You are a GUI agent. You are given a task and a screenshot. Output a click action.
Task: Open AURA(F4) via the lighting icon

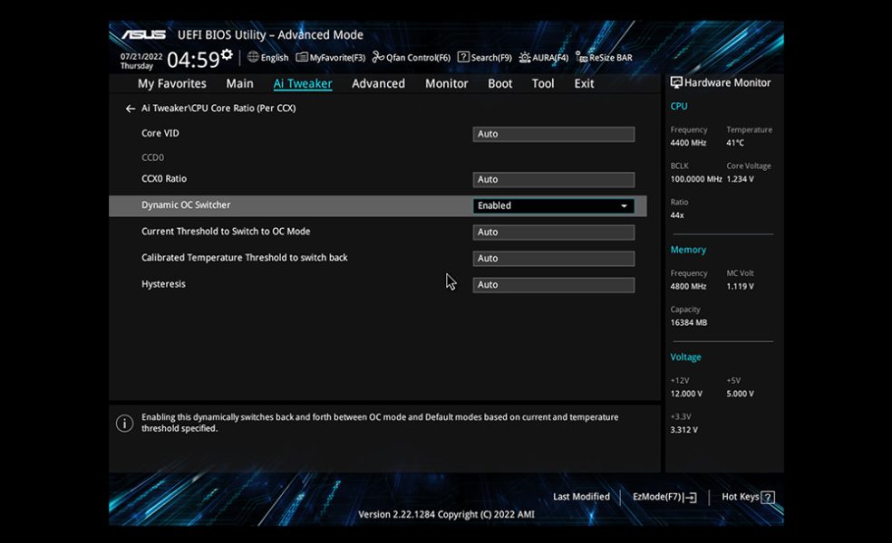(x=525, y=57)
